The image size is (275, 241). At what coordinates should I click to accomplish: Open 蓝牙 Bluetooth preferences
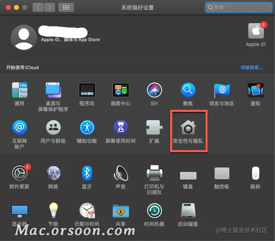coord(87,173)
